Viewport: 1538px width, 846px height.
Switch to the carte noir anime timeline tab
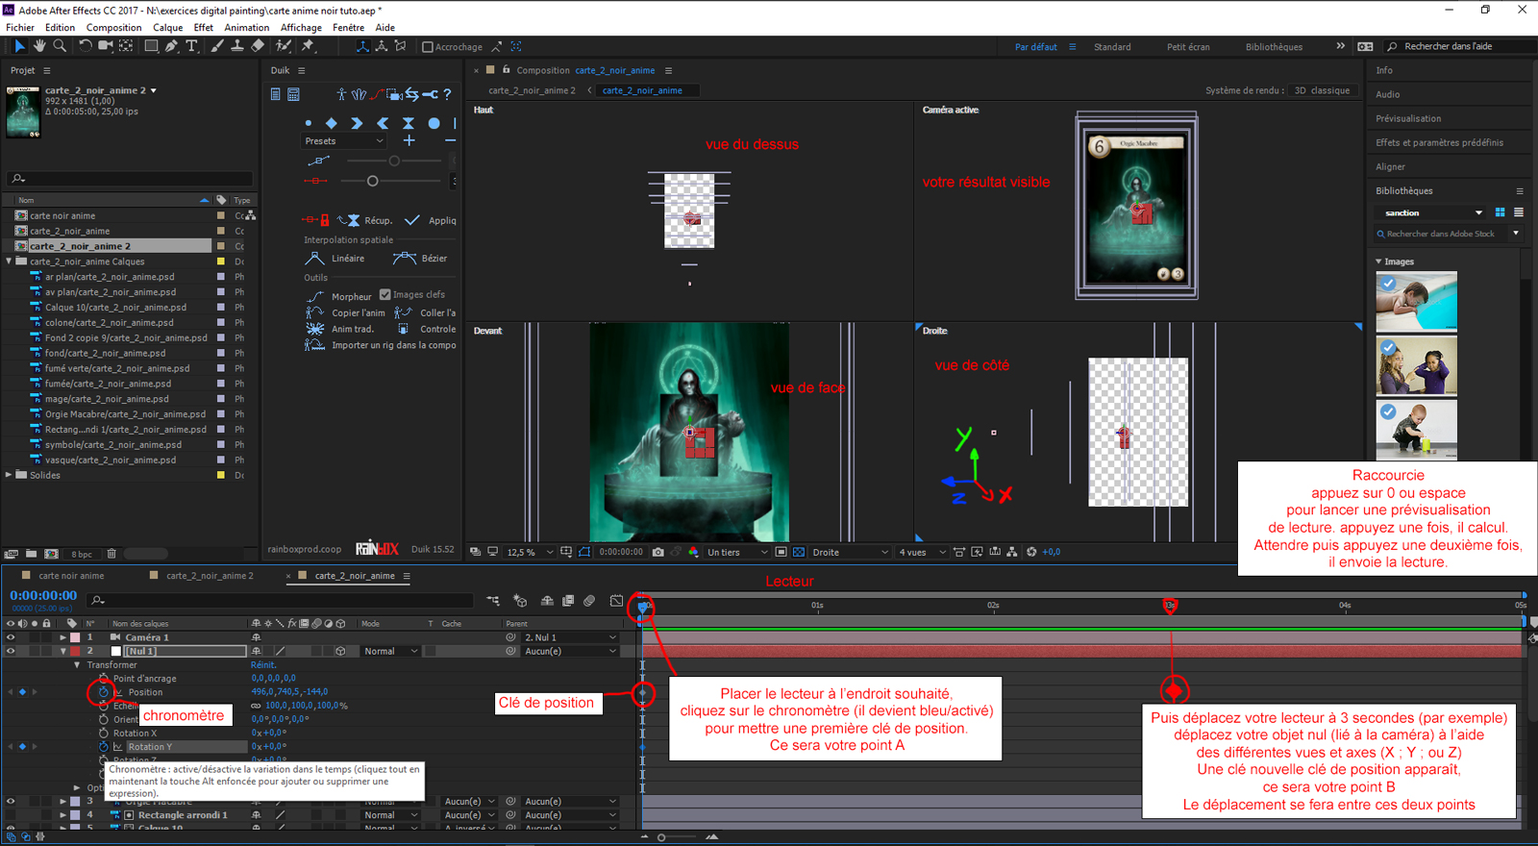pyautogui.click(x=71, y=576)
